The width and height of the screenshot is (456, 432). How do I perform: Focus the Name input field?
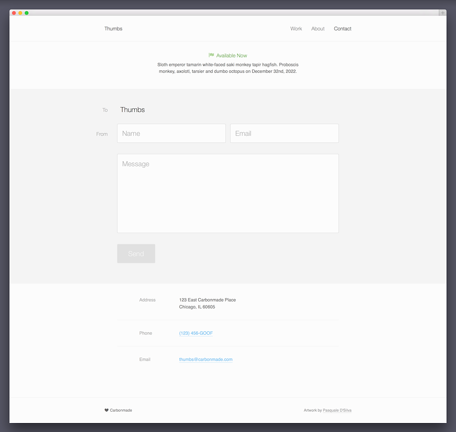click(x=171, y=133)
